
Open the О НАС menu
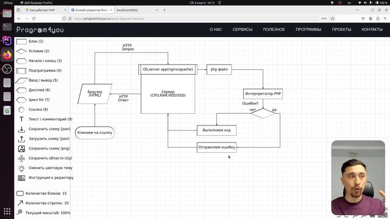(215, 30)
